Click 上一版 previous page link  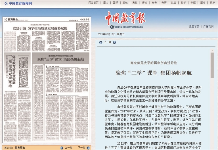68,148
